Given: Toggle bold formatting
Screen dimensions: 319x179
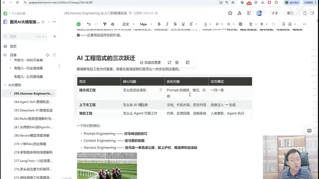Looking at the screenshot, I should point(159,24).
